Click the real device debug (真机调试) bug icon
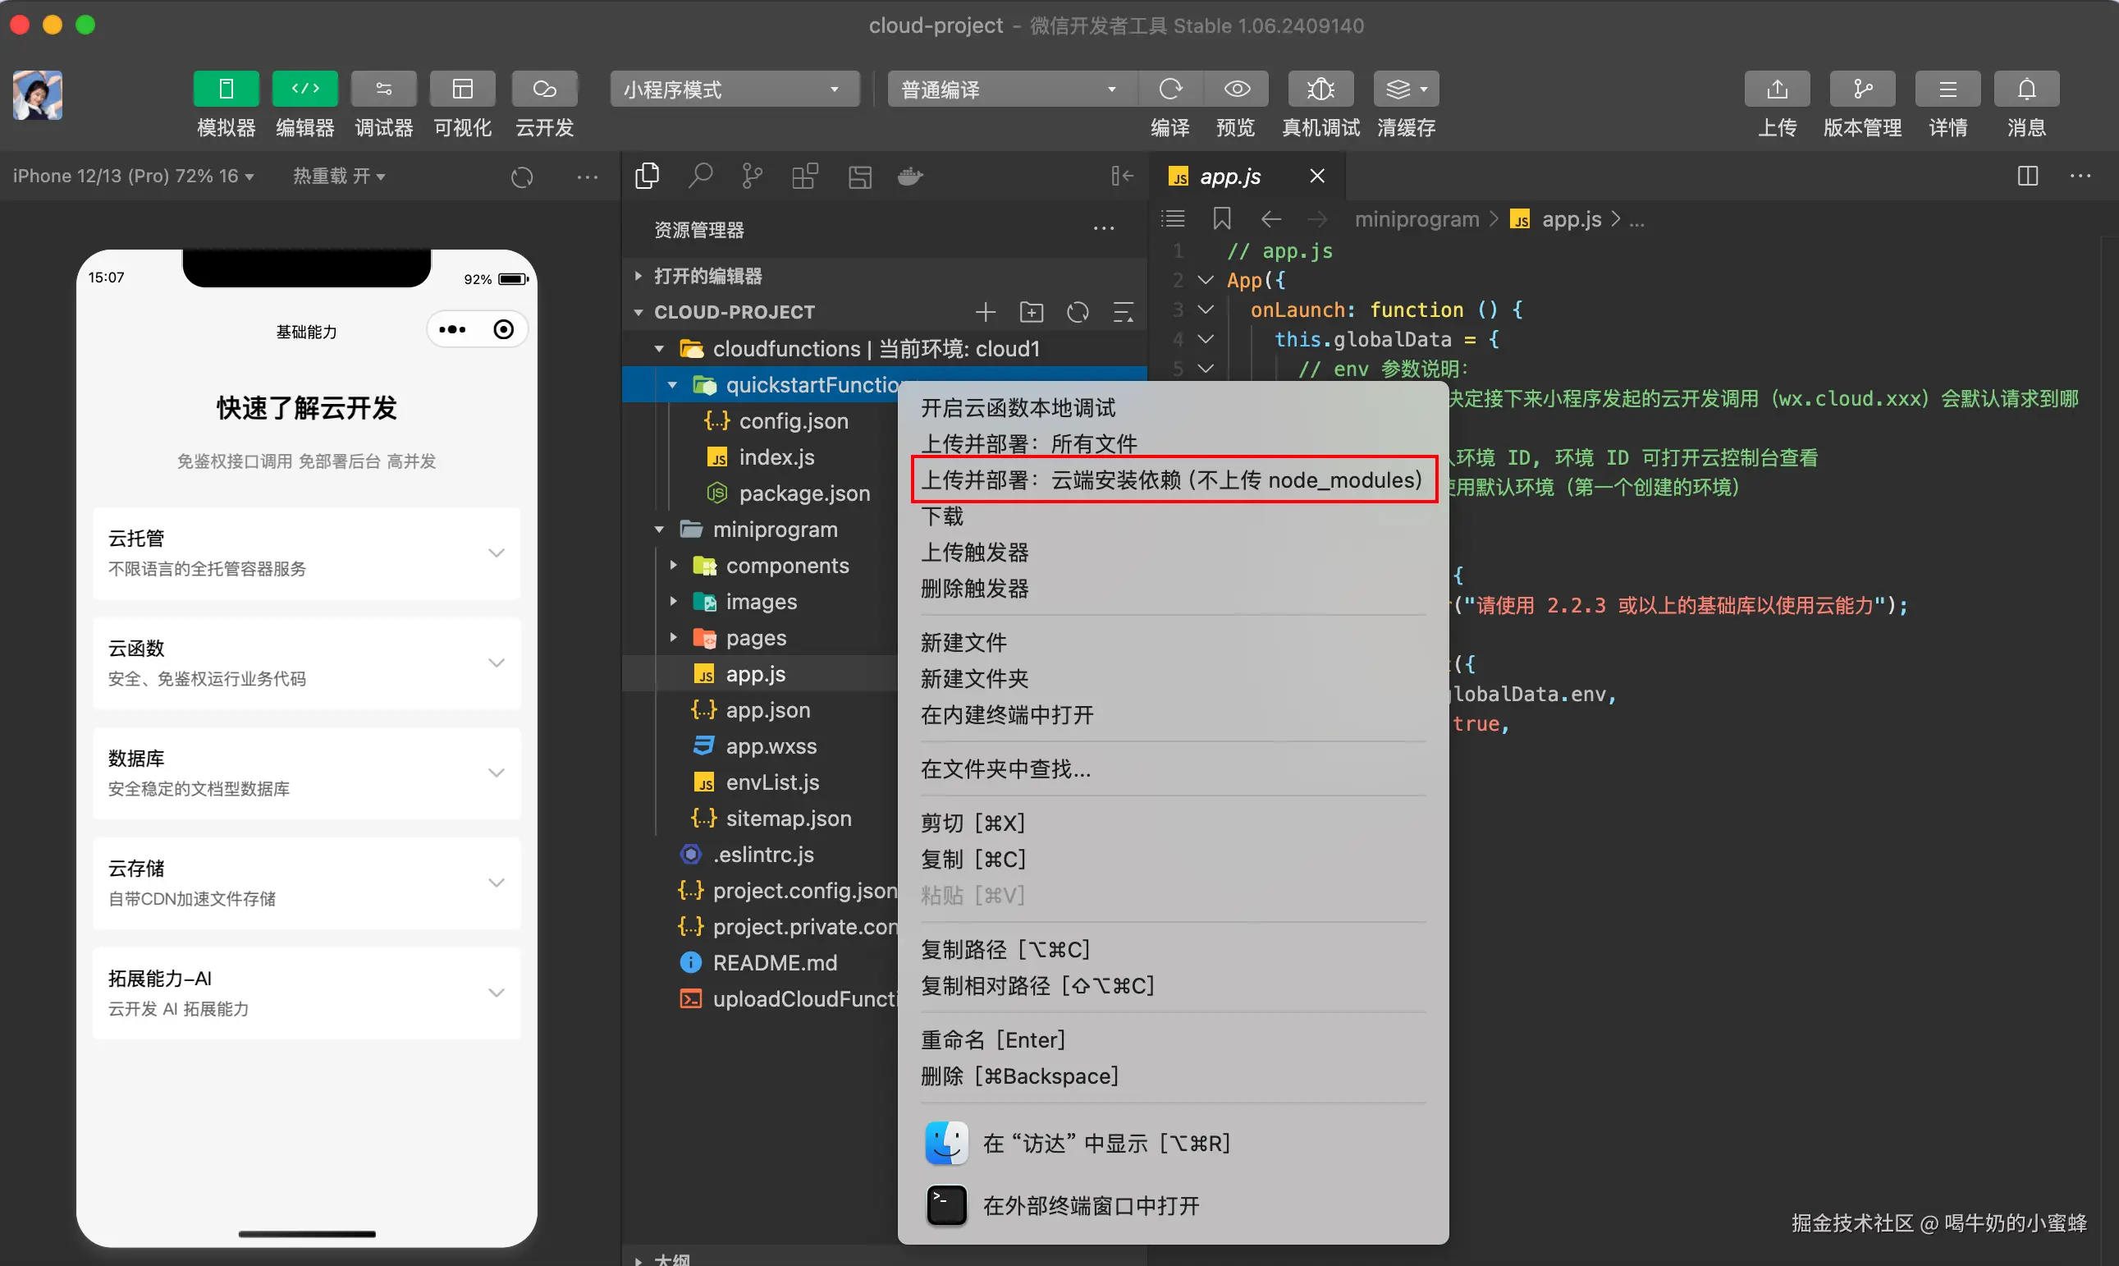 pyautogui.click(x=1320, y=89)
